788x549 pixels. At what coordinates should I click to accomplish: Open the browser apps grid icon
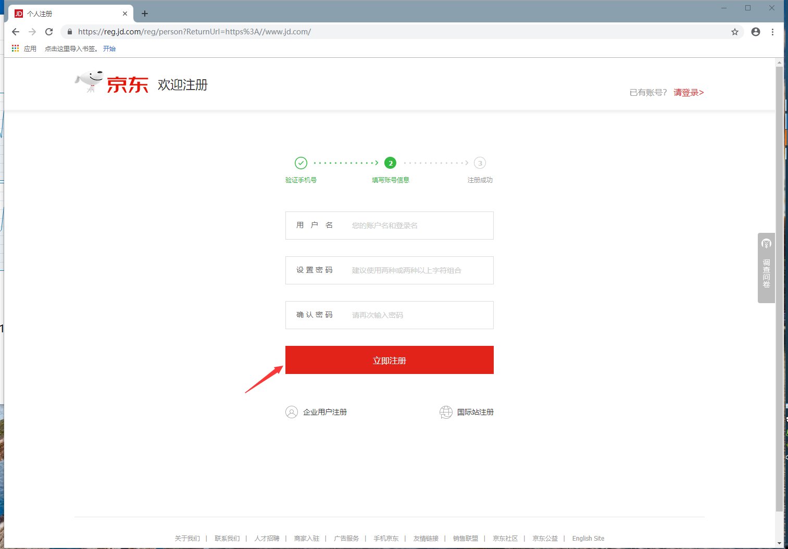pos(15,48)
